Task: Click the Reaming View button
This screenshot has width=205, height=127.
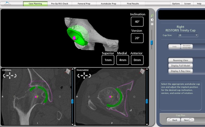Action: (x=181, y=60)
